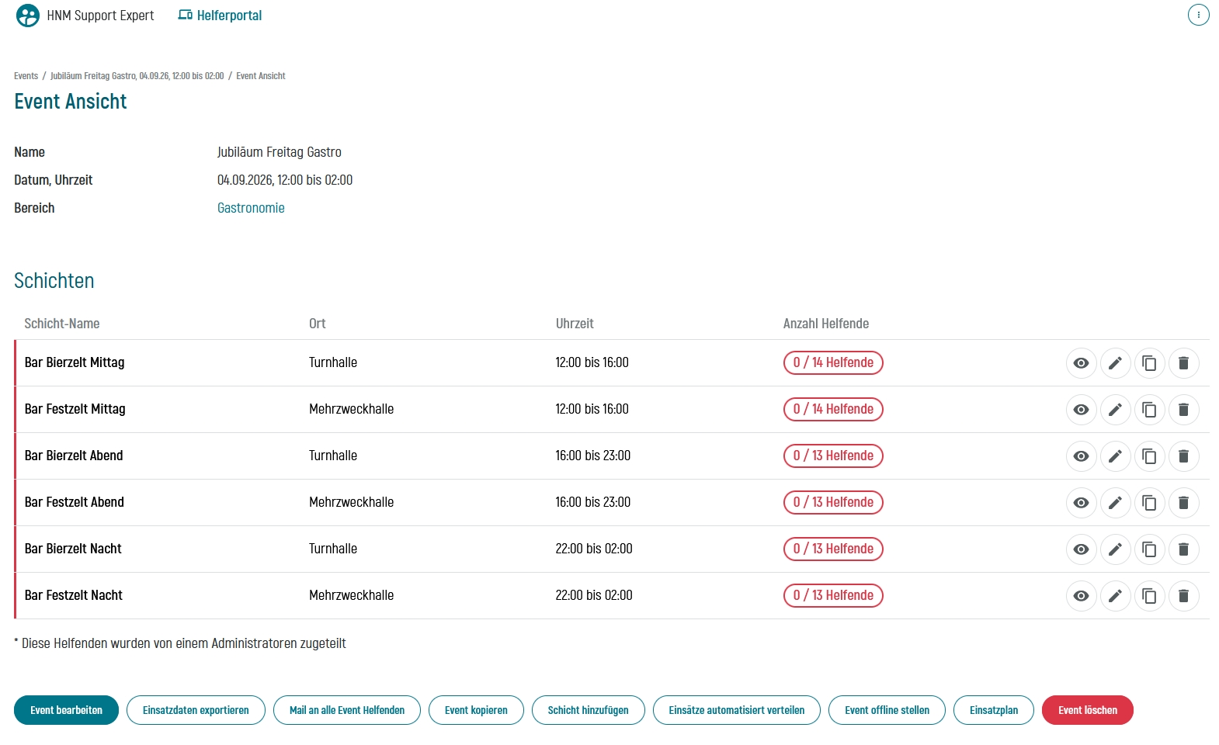
Task: Open the three-dot menu in top right
Action: (x=1198, y=15)
